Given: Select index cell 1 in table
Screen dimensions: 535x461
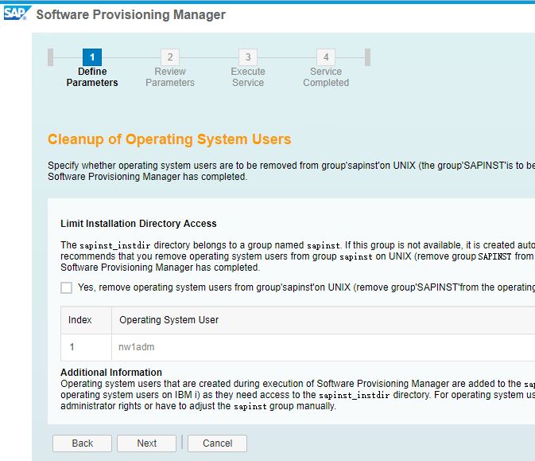Looking at the screenshot, I should [86, 347].
